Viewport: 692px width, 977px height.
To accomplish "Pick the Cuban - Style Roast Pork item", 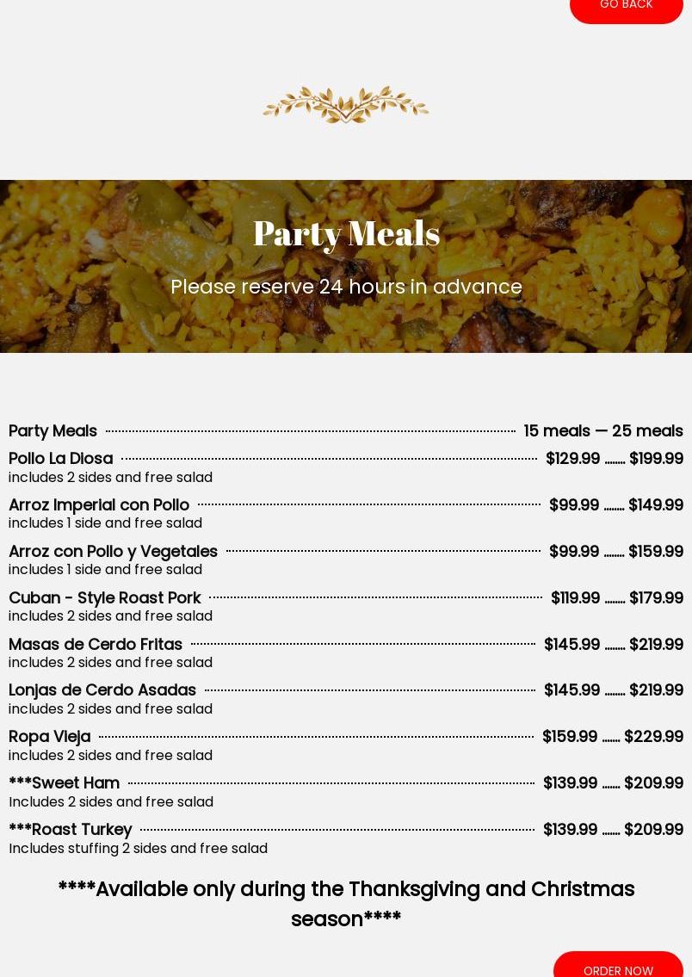I will pos(104,598).
